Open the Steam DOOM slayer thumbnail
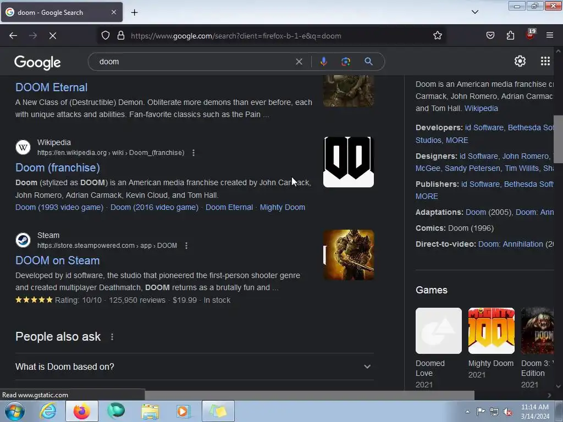563x422 pixels. [x=348, y=255]
